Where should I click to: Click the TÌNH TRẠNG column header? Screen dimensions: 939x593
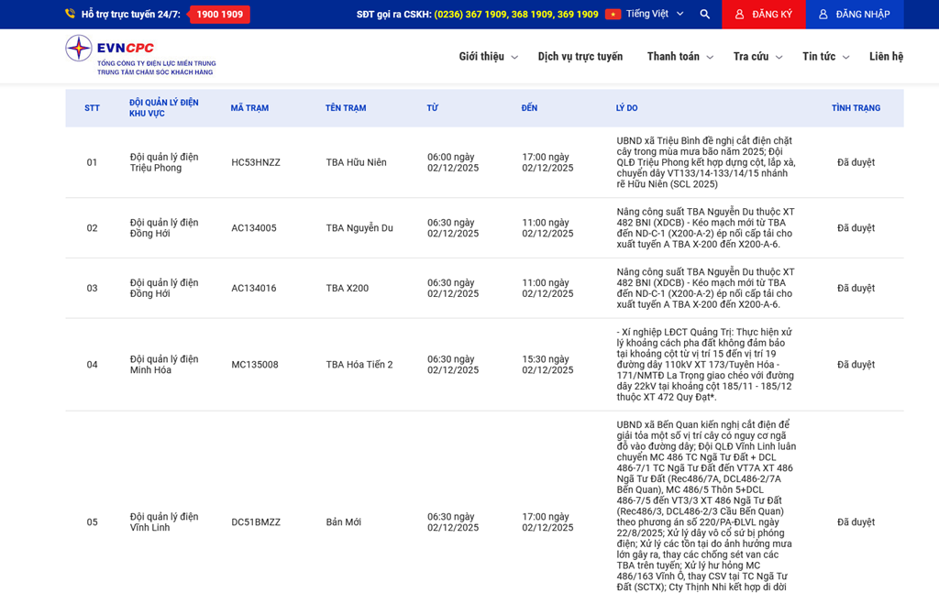click(x=856, y=108)
